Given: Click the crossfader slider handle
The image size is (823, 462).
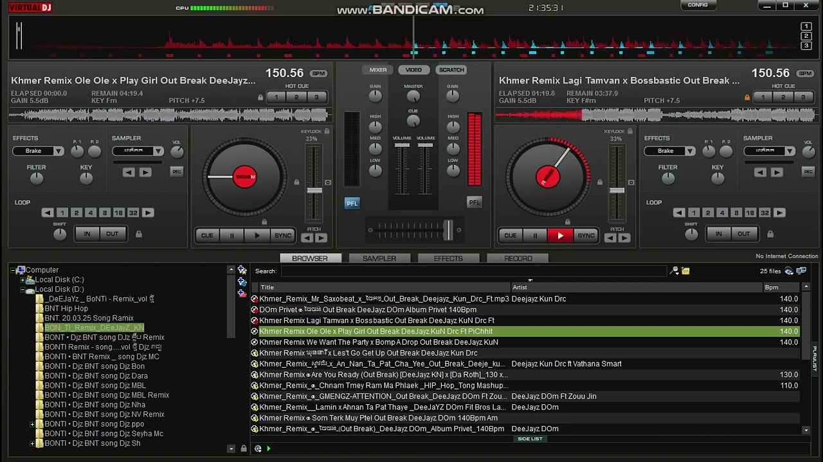Looking at the screenshot, I should (448, 230).
